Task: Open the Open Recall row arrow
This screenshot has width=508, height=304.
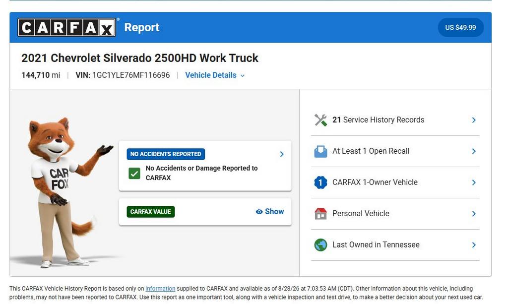Action: click(x=474, y=151)
